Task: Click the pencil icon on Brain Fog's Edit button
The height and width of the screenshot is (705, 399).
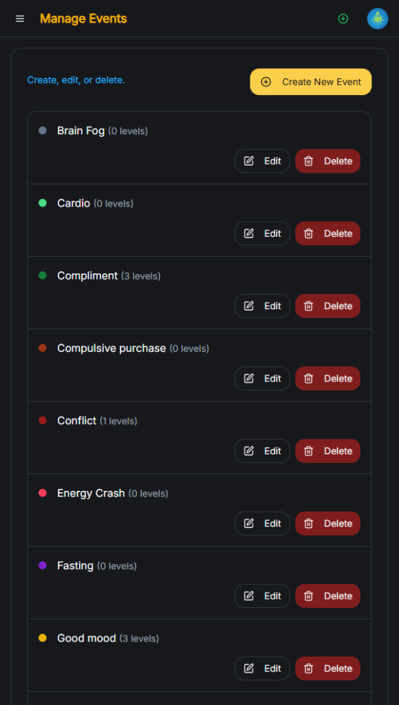Action: pos(249,160)
